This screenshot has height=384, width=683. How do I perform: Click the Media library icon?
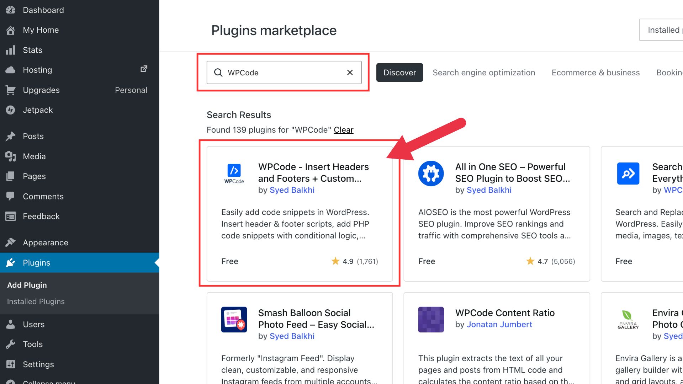[x=11, y=156]
